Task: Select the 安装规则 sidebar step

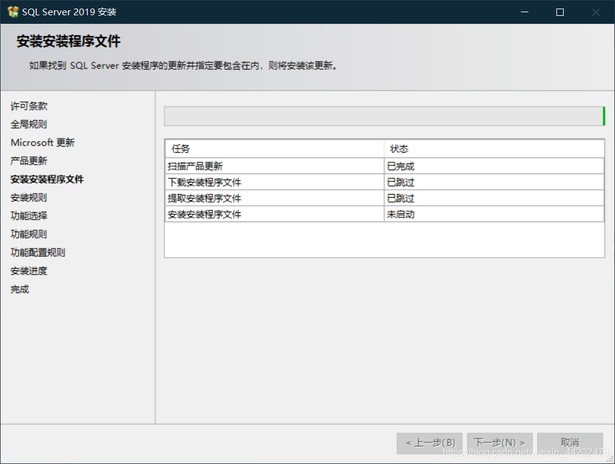Action: [29, 198]
